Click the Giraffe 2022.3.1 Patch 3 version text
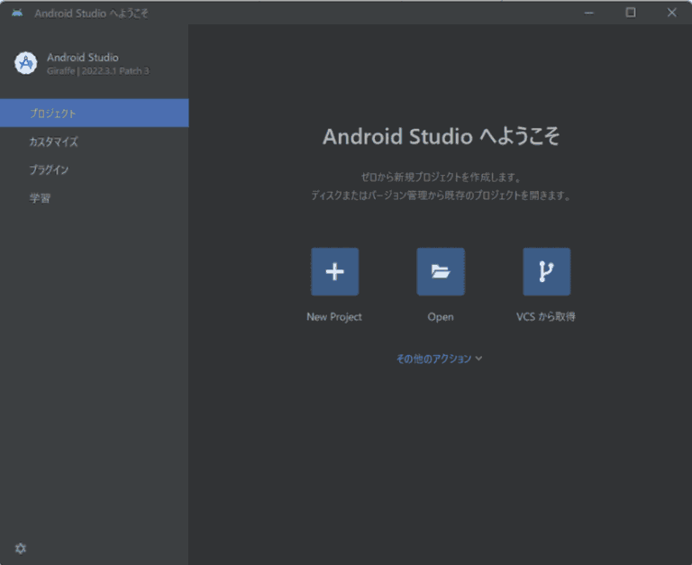 click(x=98, y=71)
